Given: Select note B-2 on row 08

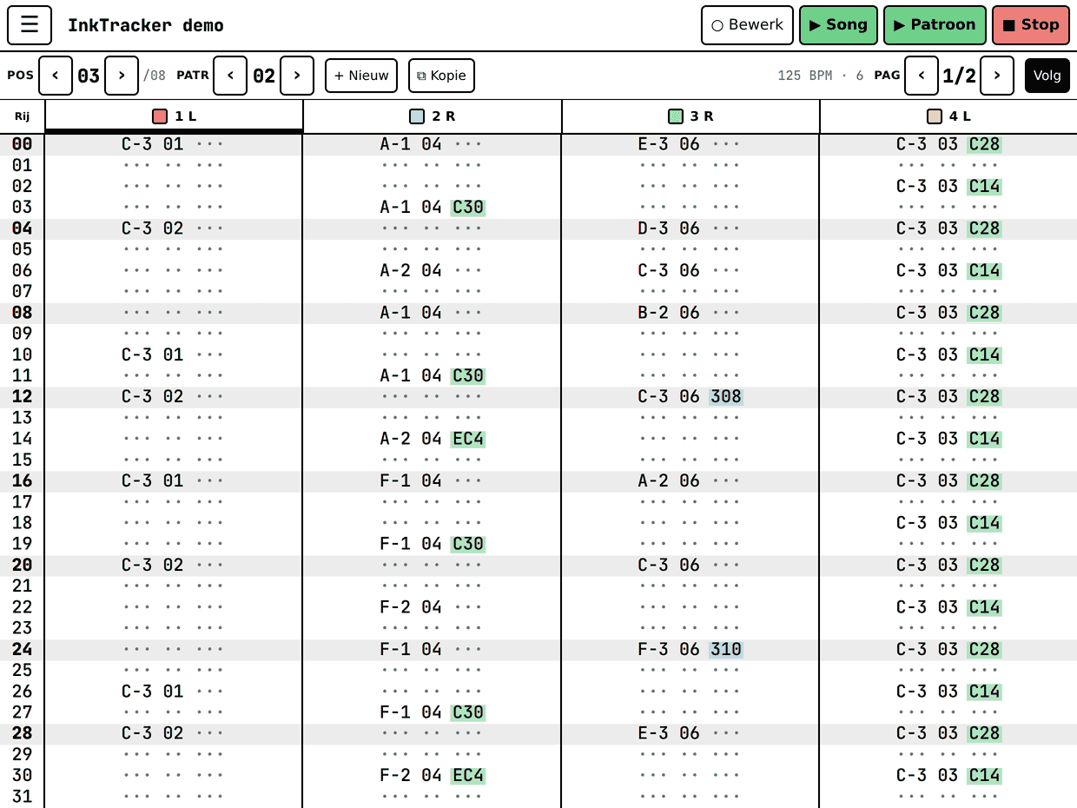Looking at the screenshot, I should tap(653, 313).
